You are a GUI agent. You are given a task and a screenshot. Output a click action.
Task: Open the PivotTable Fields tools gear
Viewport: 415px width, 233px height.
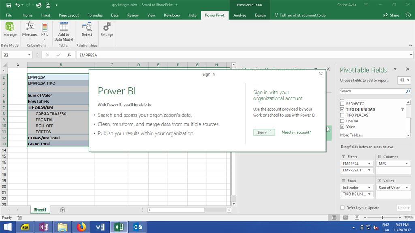point(404,80)
